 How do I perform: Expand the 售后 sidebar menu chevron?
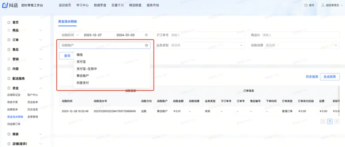[x=41, y=49]
